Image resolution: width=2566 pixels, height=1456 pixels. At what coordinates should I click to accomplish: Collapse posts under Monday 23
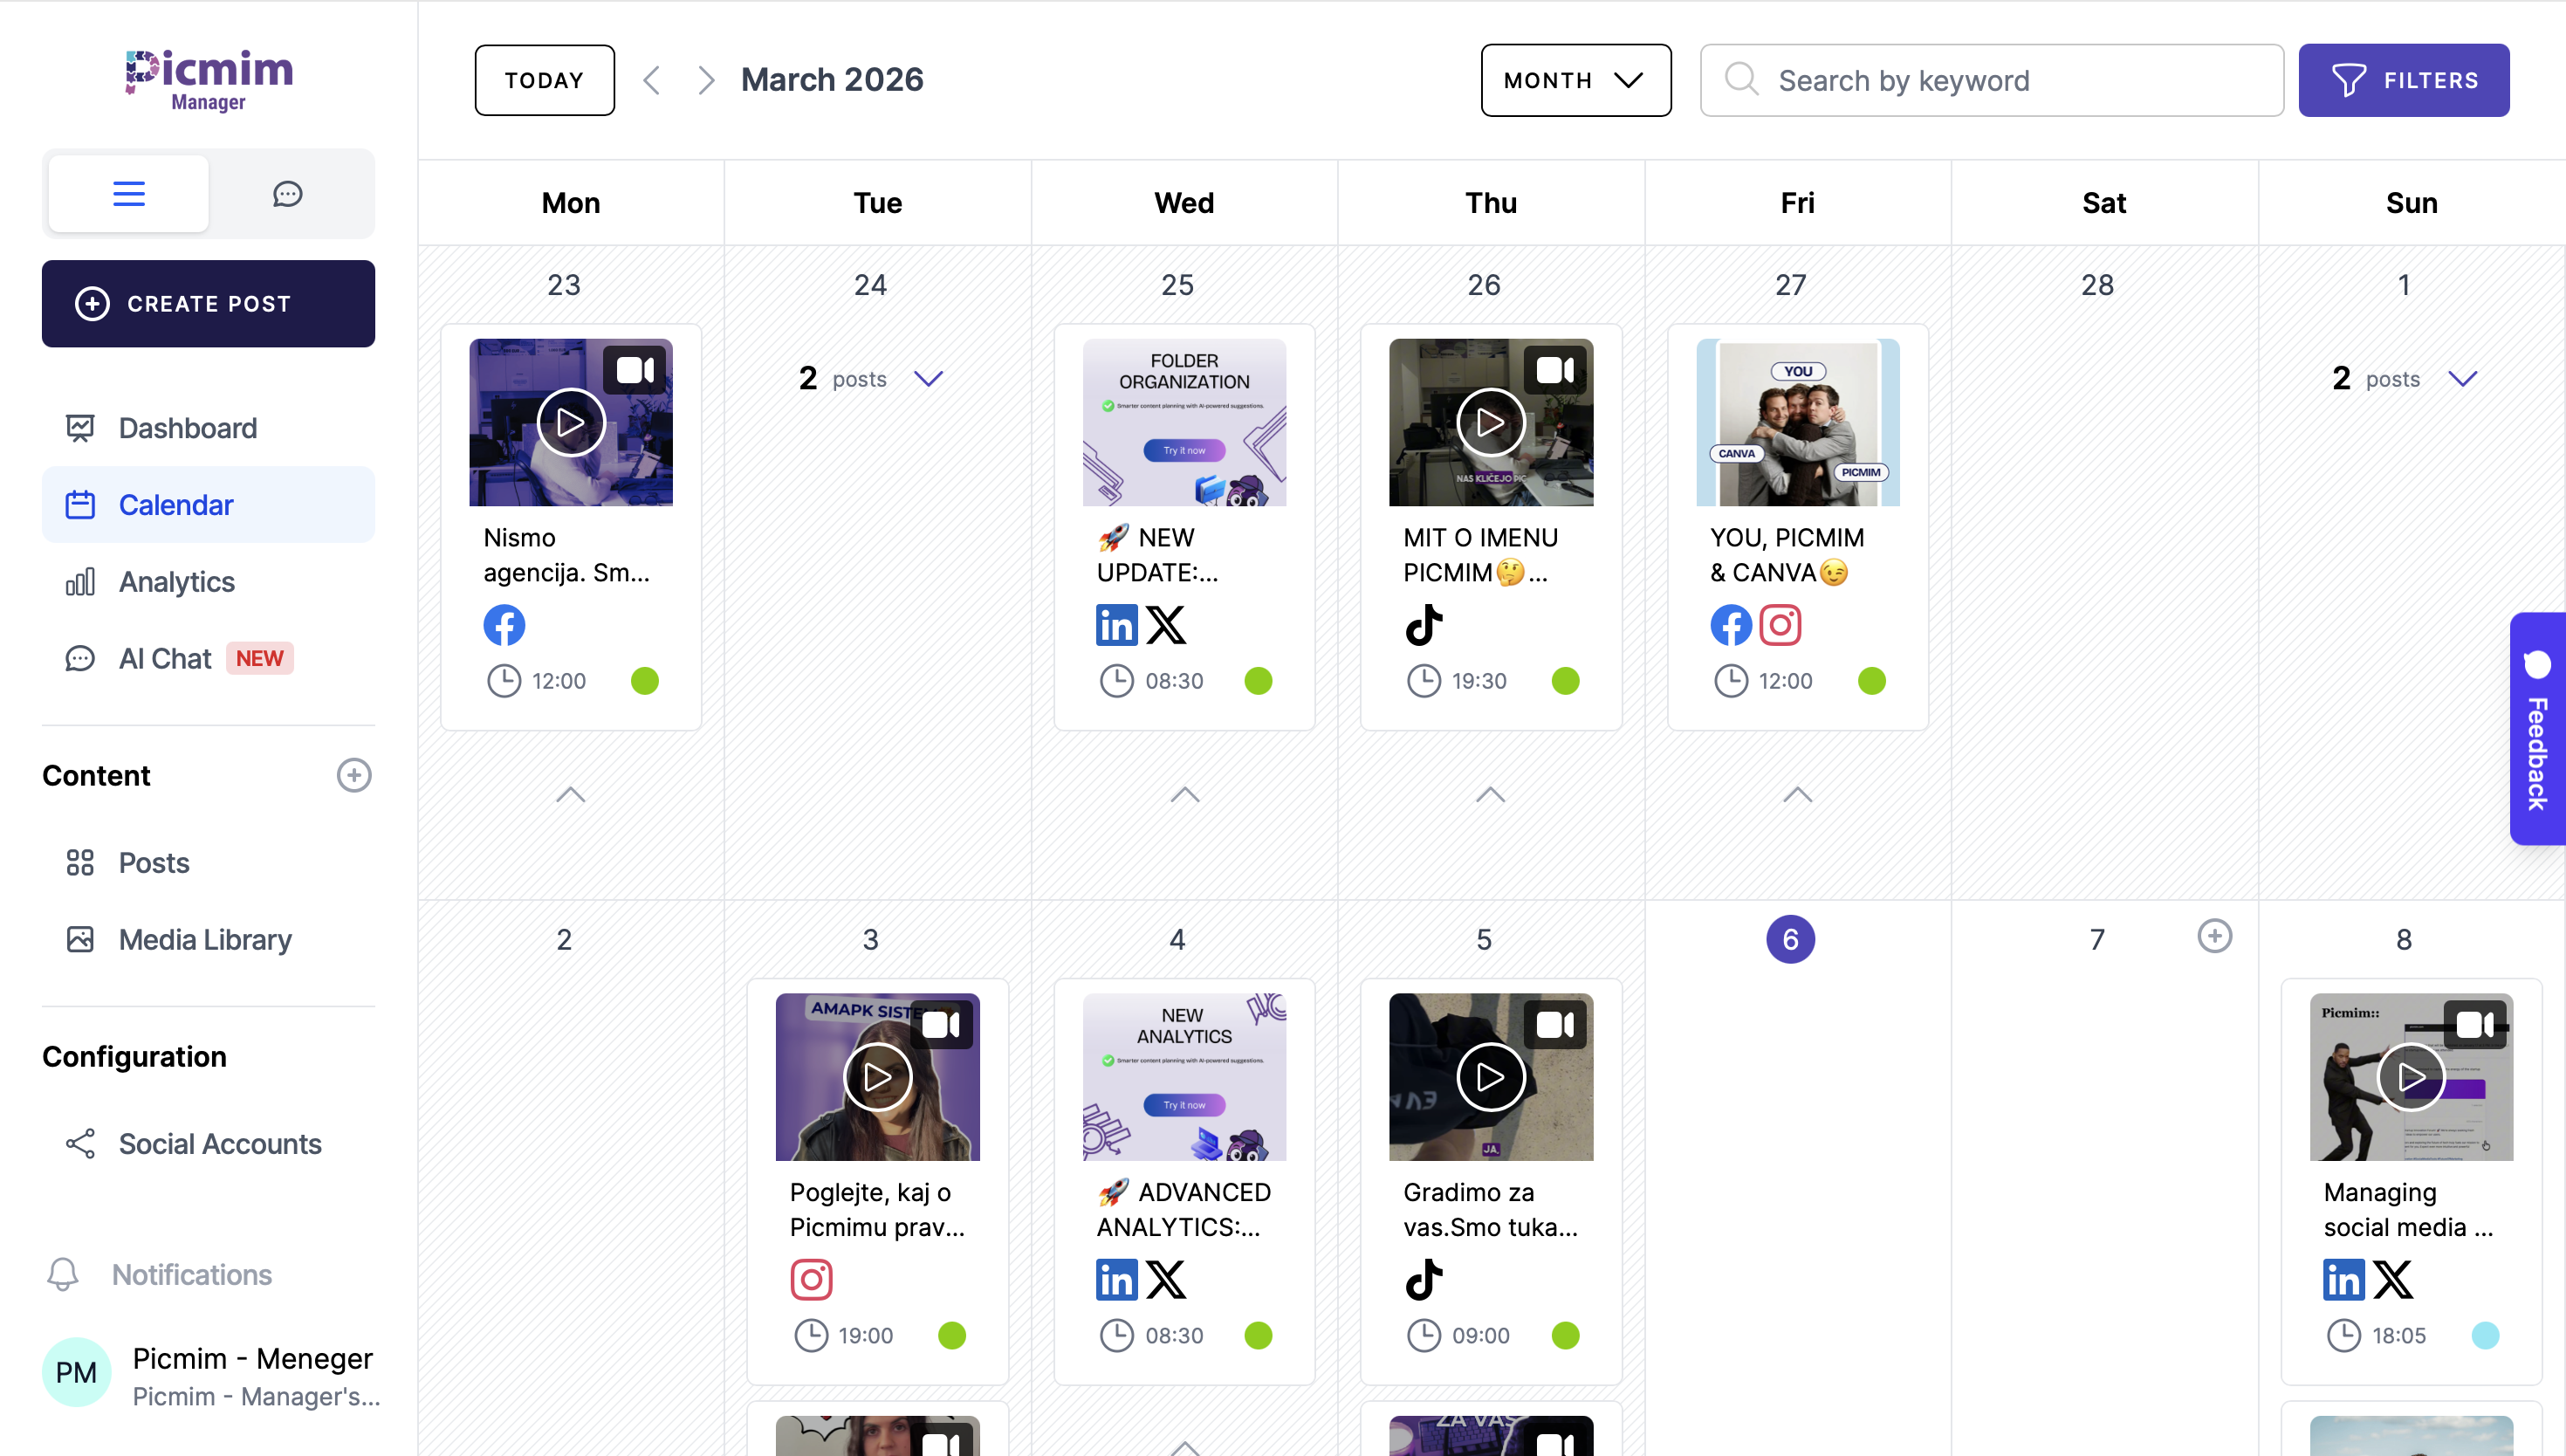click(571, 795)
